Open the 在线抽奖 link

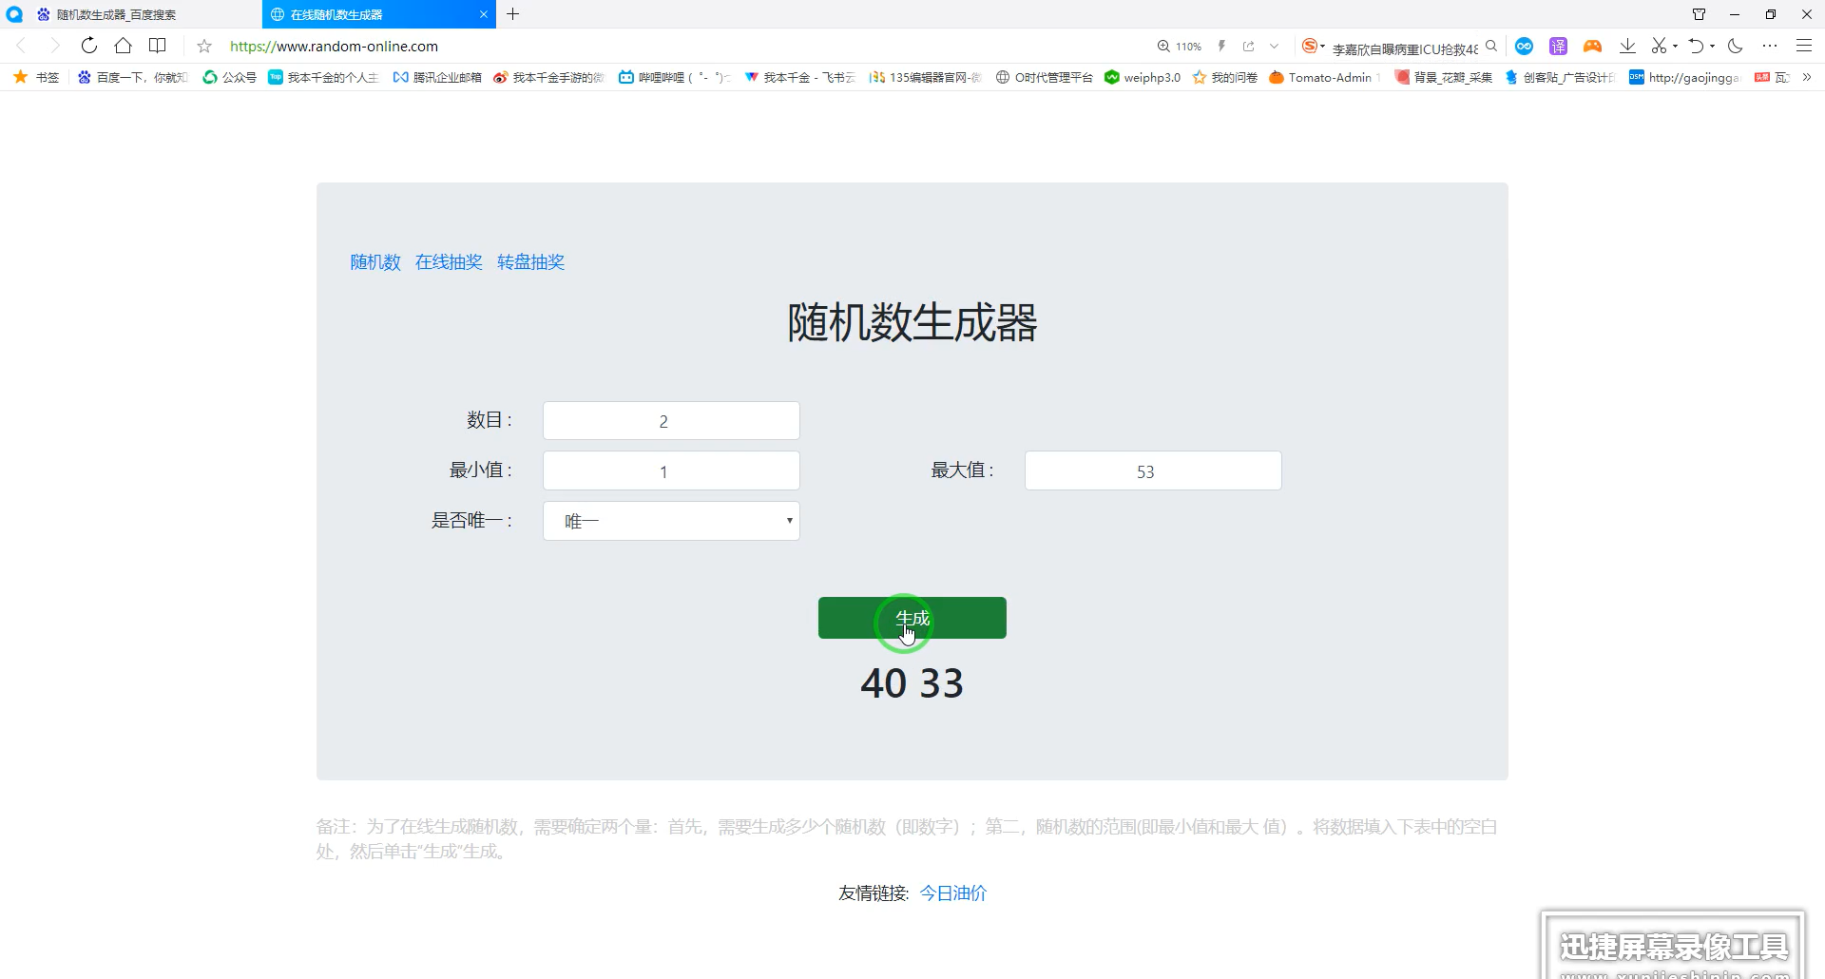[x=449, y=262]
